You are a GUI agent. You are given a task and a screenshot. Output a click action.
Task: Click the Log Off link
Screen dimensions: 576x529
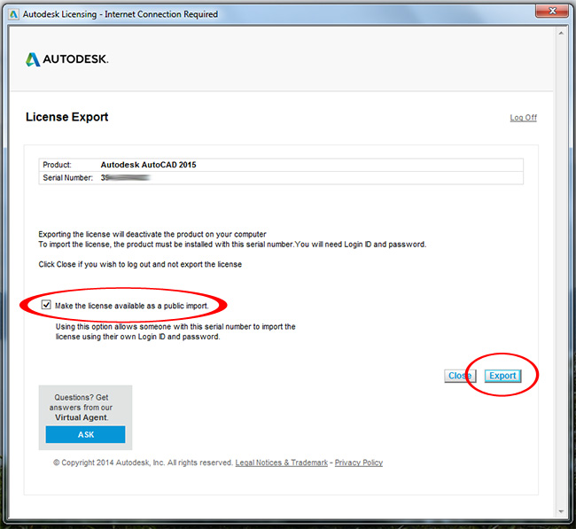pos(523,118)
